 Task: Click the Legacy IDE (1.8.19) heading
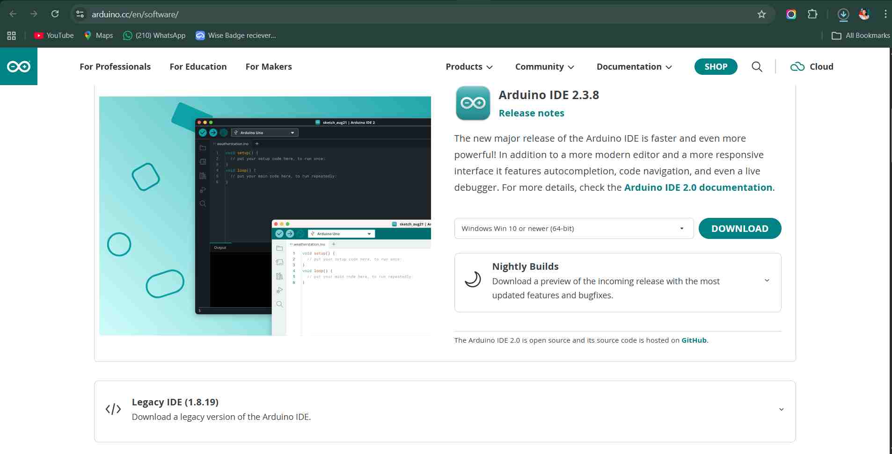point(175,402)
